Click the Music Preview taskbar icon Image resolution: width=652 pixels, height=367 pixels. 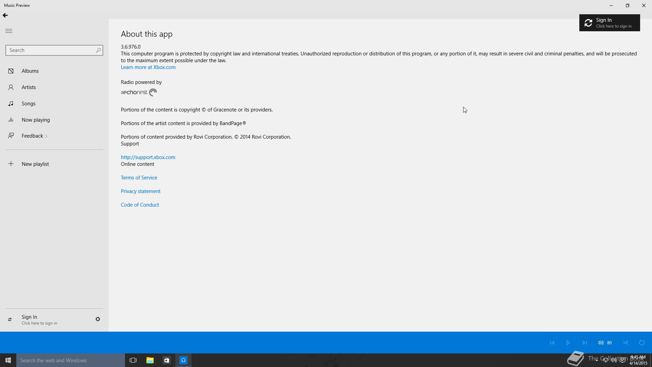point(183,360)
